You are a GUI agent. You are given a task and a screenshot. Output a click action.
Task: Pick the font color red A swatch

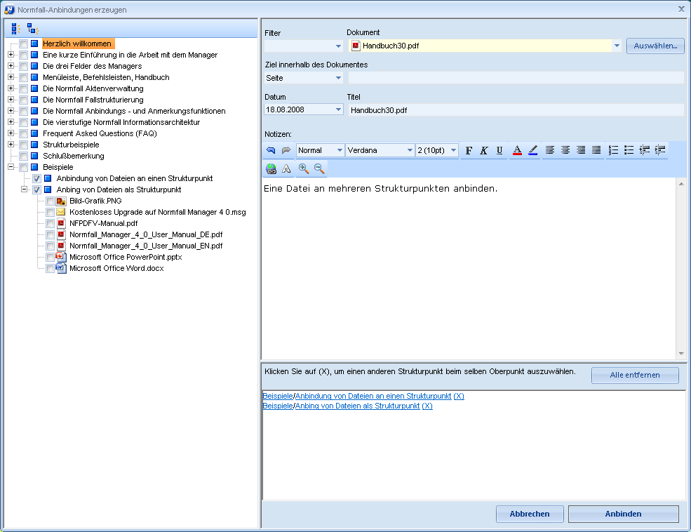pyautogui.click(x=517, y=150)
